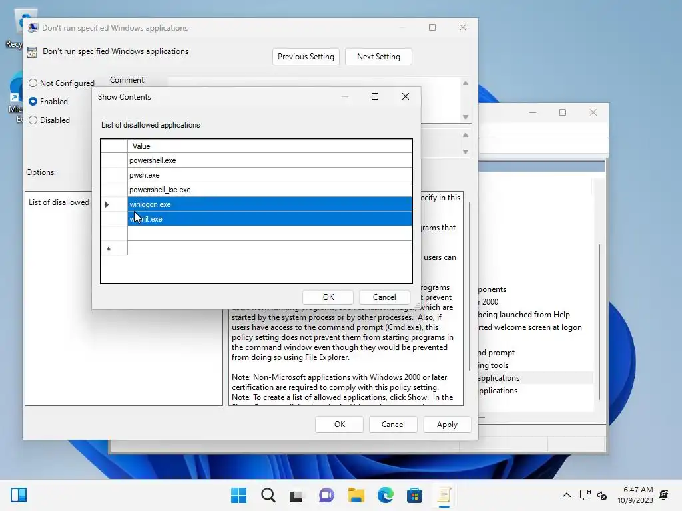The height and width of the screenshot is (511, 682).
Task: Click the Supported on scroll down arrow
Action: click(466, 152)
